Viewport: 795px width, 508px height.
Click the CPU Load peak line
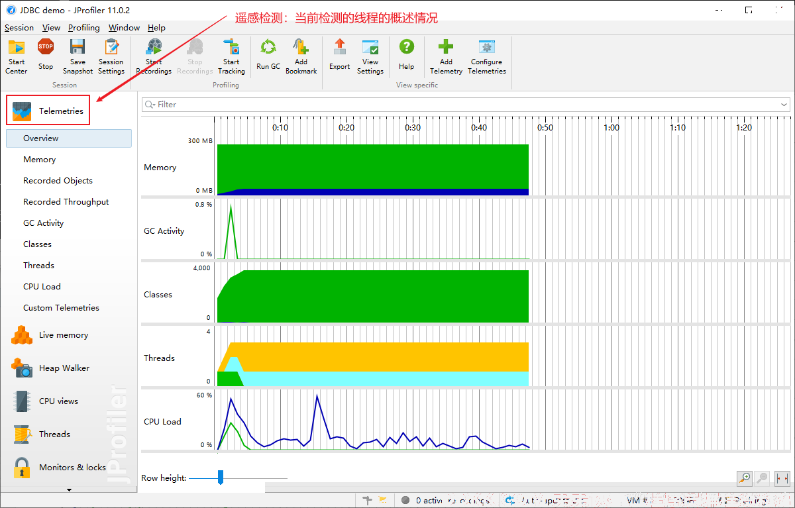pyautogui.click(x=317, y=396)
